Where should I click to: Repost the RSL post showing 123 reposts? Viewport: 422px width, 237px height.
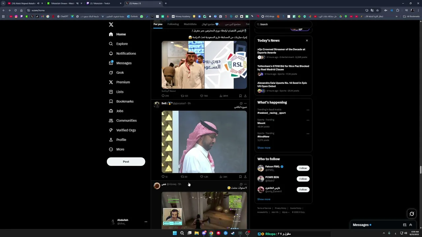184,96
